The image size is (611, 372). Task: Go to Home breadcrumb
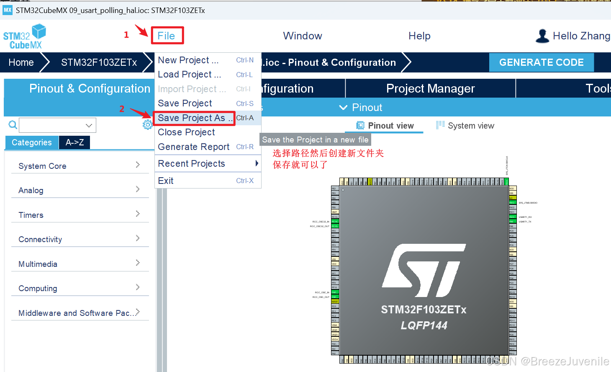coord(21,62)
